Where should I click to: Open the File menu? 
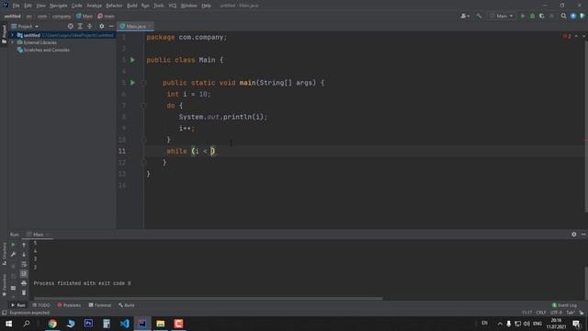tap(17, 6)
